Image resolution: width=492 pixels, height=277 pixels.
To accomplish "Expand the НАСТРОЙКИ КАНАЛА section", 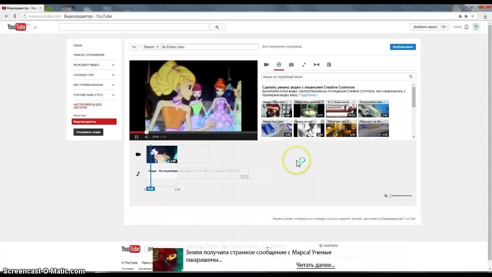I will click(x=94, y=85).
